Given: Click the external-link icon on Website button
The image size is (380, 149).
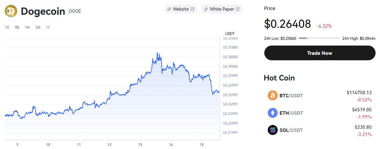Looking at the screenshot, I should coord(192,9).
